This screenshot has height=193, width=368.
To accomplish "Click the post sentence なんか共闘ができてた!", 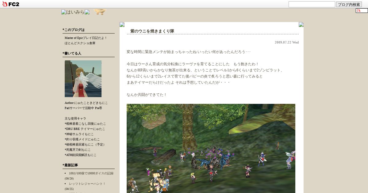I will [147, 95].
